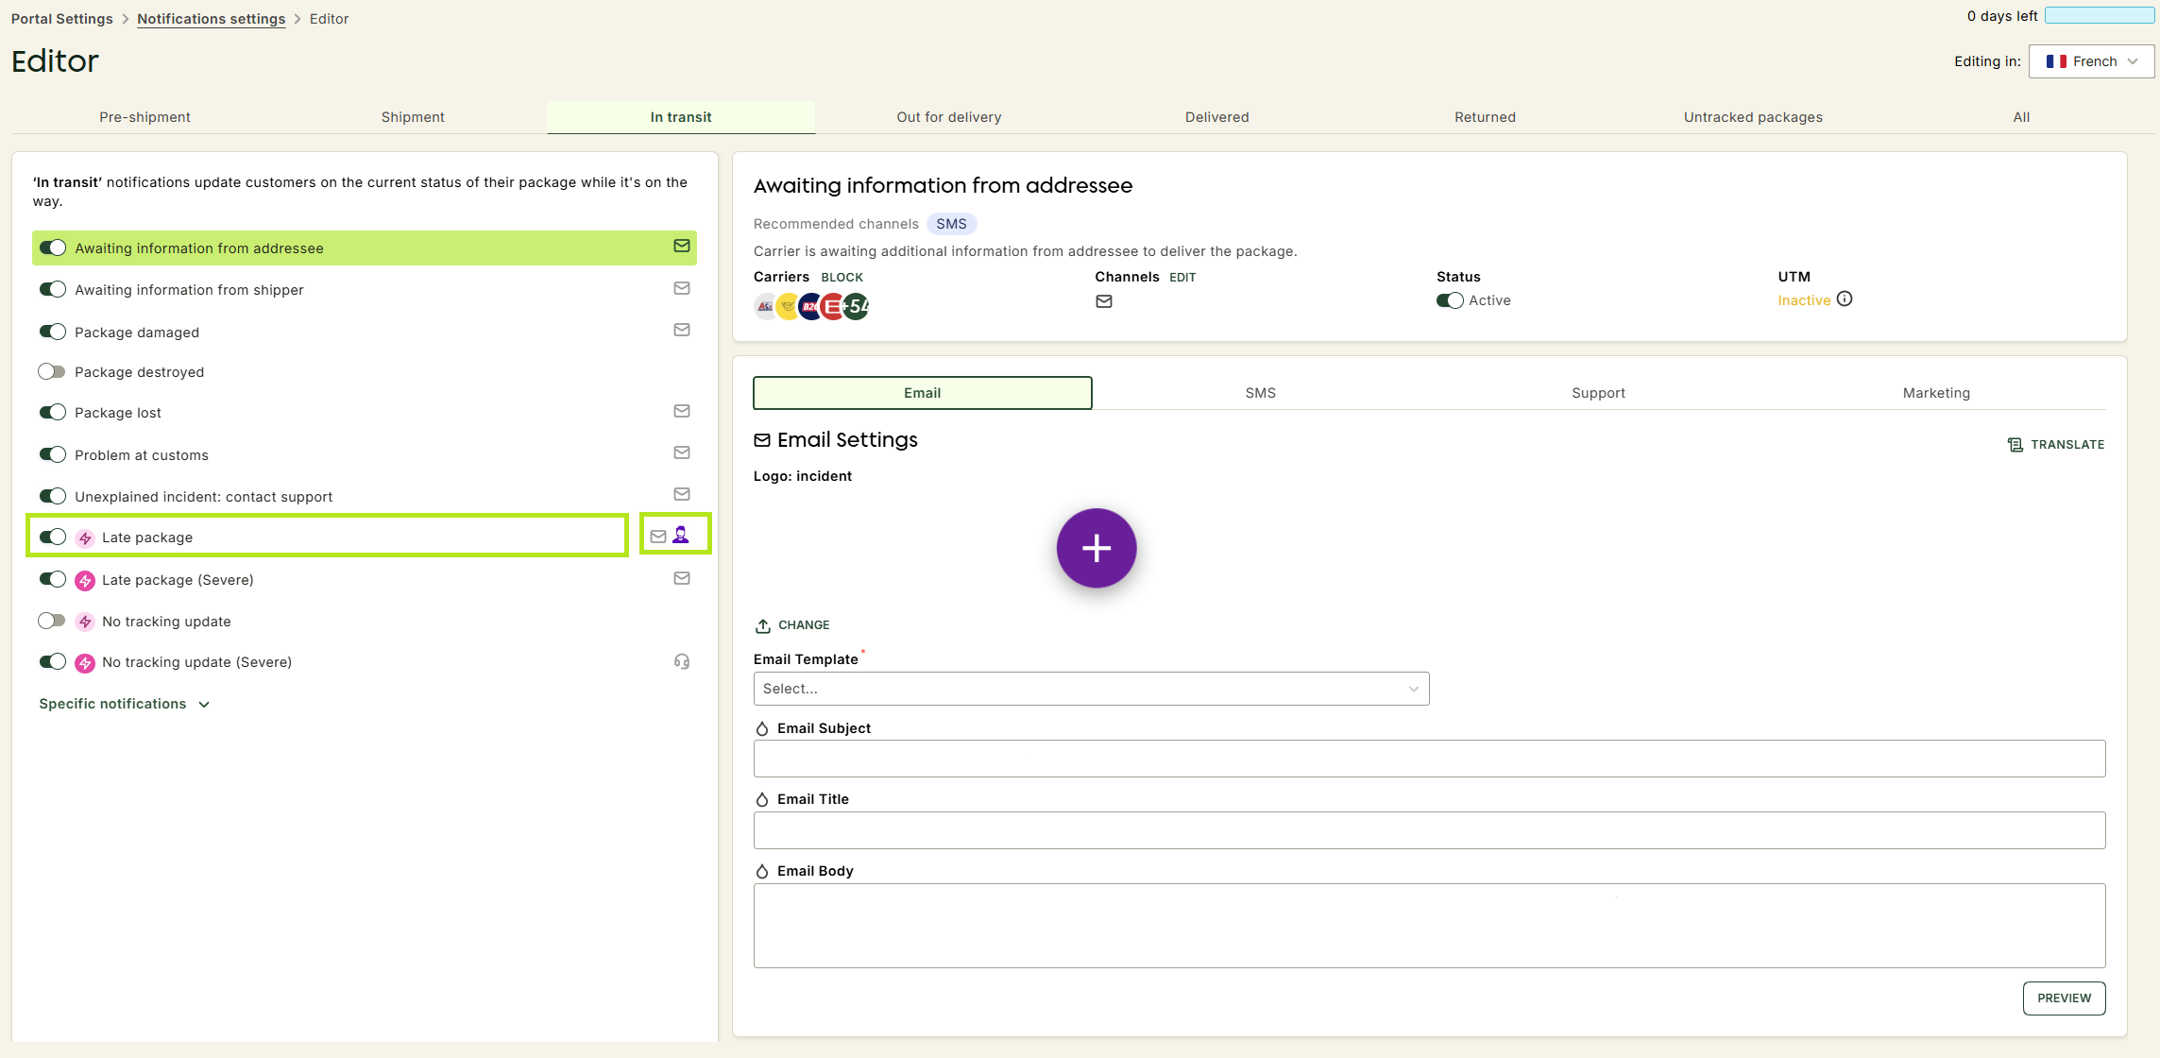The width and height of the screenshot is (2160, 1058).
Task: Click the email channel icon under Channels
Action: coord(1104,301)
